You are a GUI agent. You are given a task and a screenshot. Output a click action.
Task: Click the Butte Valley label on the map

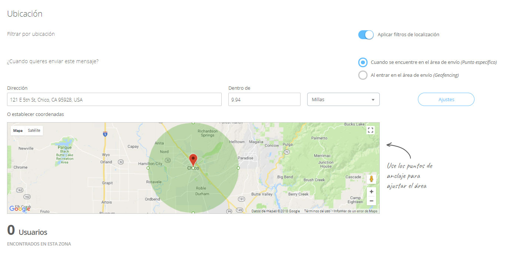coord(262,194)
